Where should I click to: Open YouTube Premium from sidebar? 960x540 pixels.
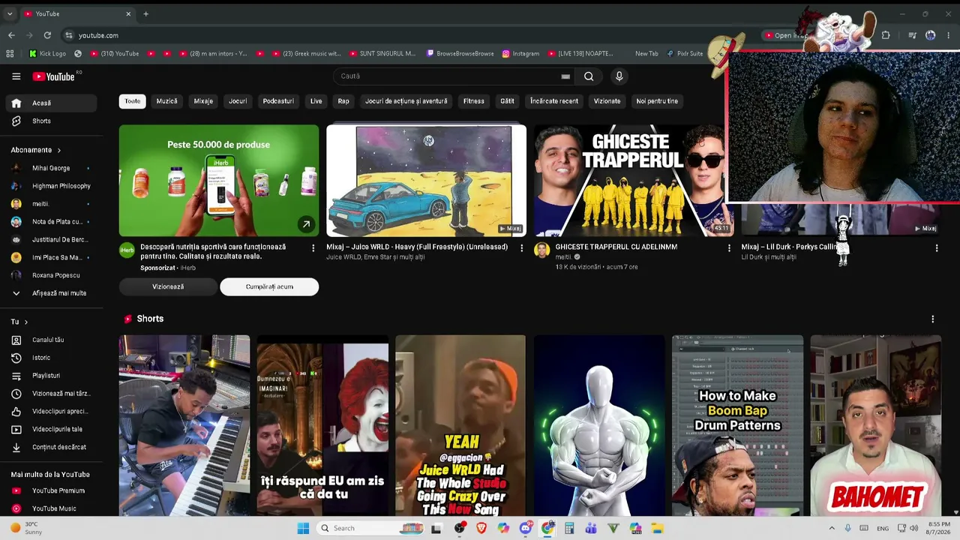point(51,490)
